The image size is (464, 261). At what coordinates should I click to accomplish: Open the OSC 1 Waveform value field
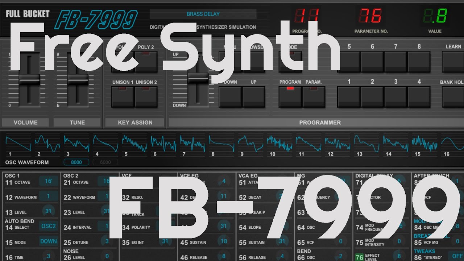coord(49,196)
